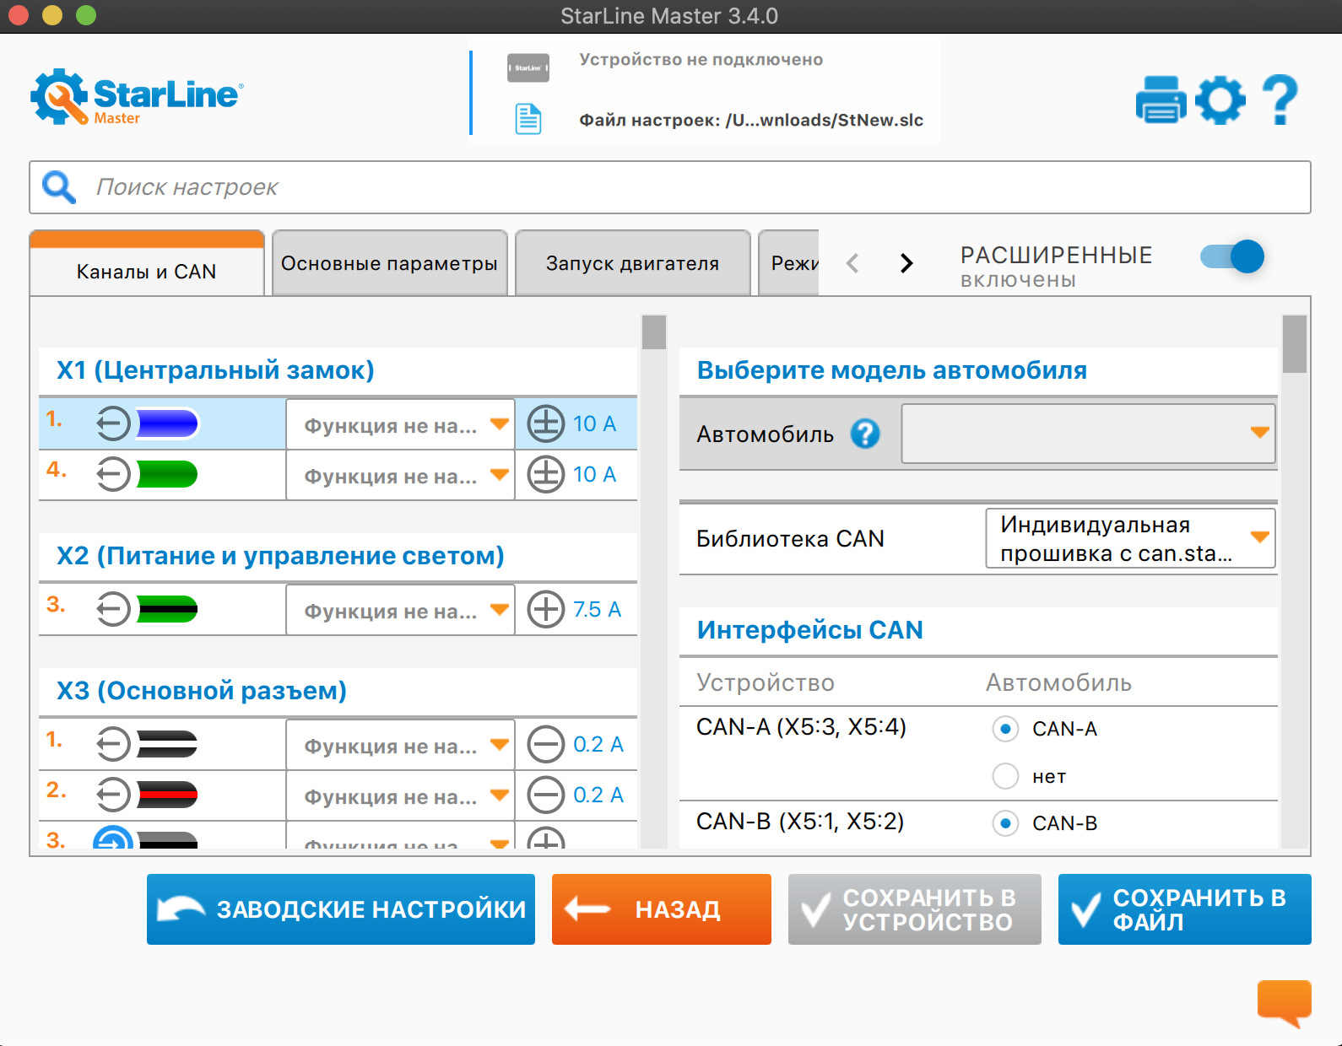1342x1046 pixels.
Task: Click the X3 (Основной разъем) heading
Action: point(202,691)
